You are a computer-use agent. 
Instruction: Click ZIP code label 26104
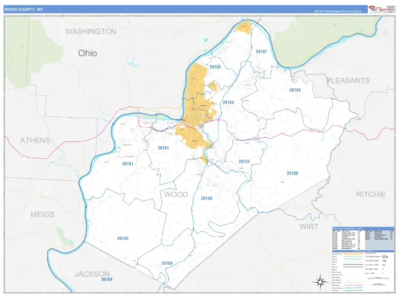click(x=228, y=102)
